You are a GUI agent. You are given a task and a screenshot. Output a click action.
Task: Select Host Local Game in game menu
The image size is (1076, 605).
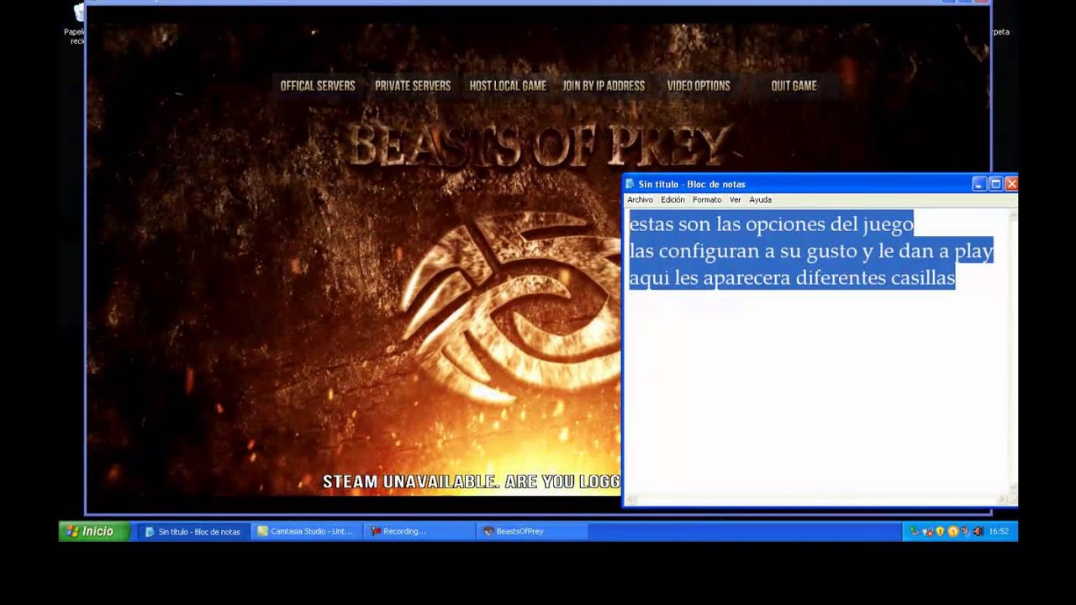click(x=508, y=86)
